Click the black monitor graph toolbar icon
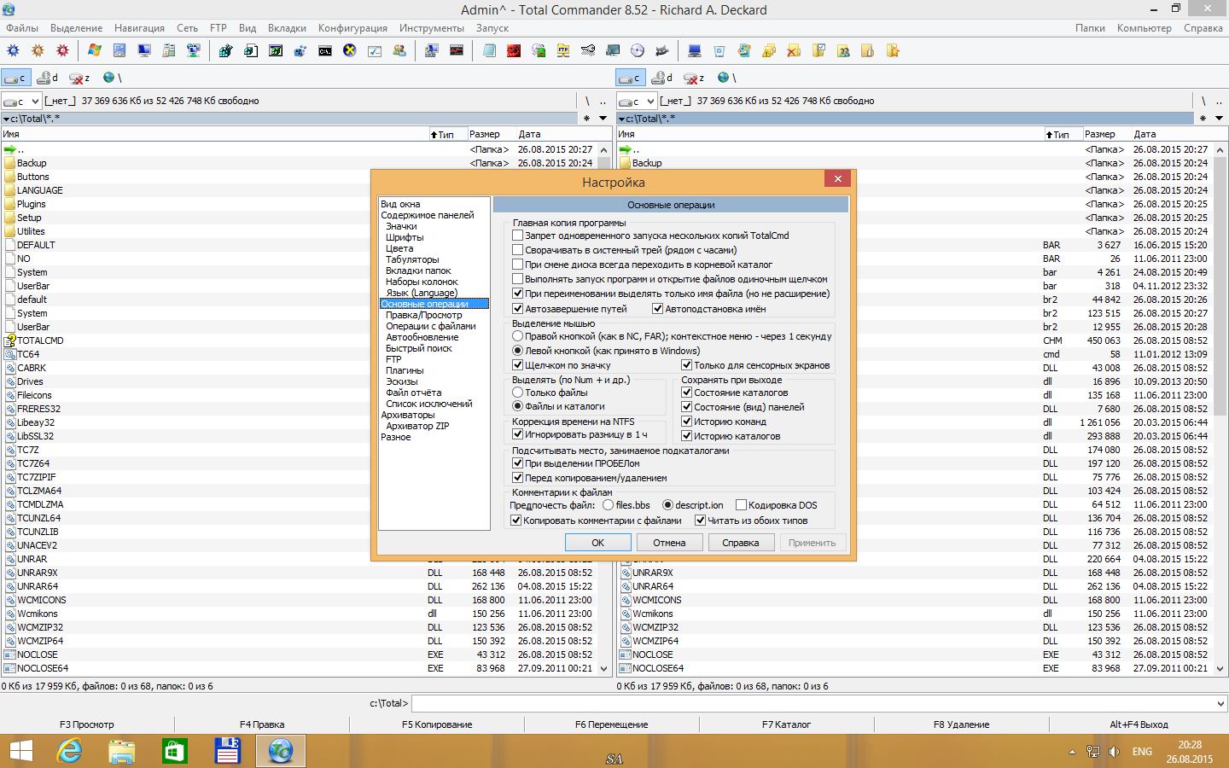 pos(457,51)
